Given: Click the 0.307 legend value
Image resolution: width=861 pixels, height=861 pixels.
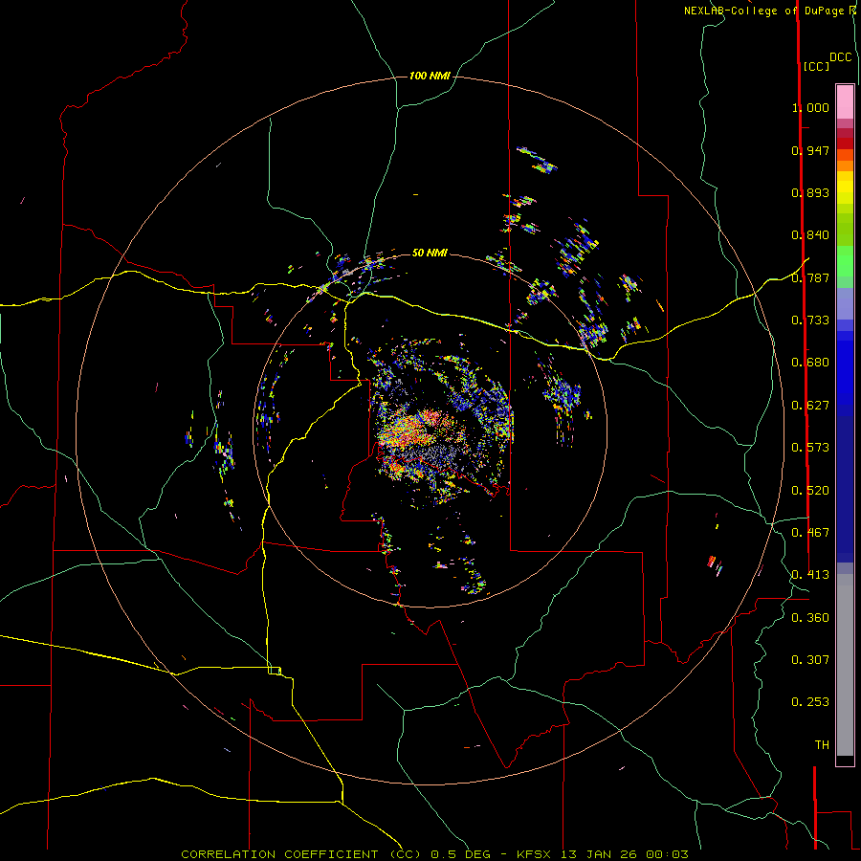Looking at the screenshot, I should pos(810,660).
